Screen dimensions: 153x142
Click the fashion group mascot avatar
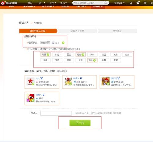[x=30, y=98]
